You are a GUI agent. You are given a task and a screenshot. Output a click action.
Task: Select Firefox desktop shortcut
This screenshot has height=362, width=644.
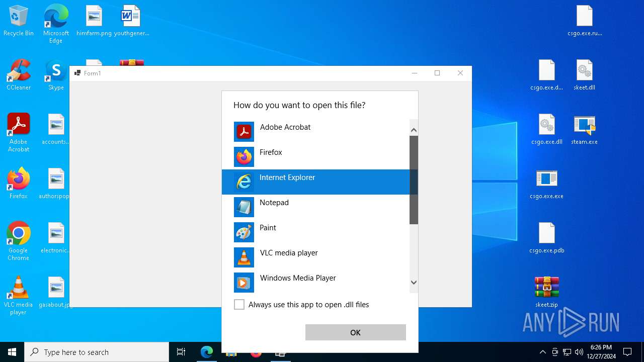click(x=19, y=184)
